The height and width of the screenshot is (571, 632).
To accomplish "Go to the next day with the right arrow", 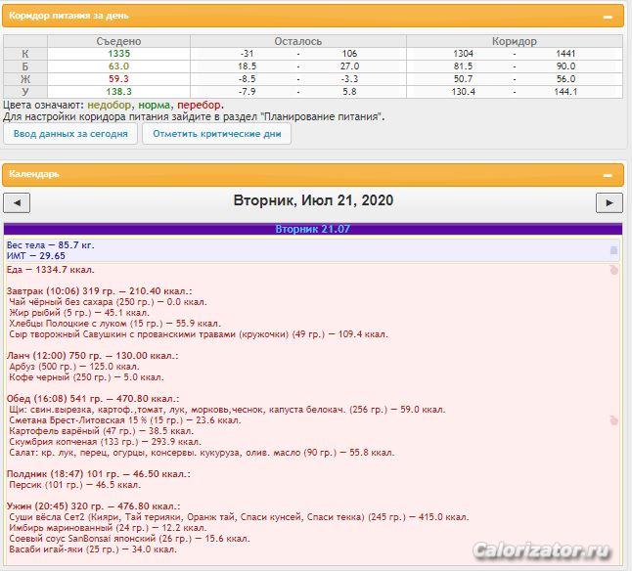I will pyautogui.click(x=609, y=202).
